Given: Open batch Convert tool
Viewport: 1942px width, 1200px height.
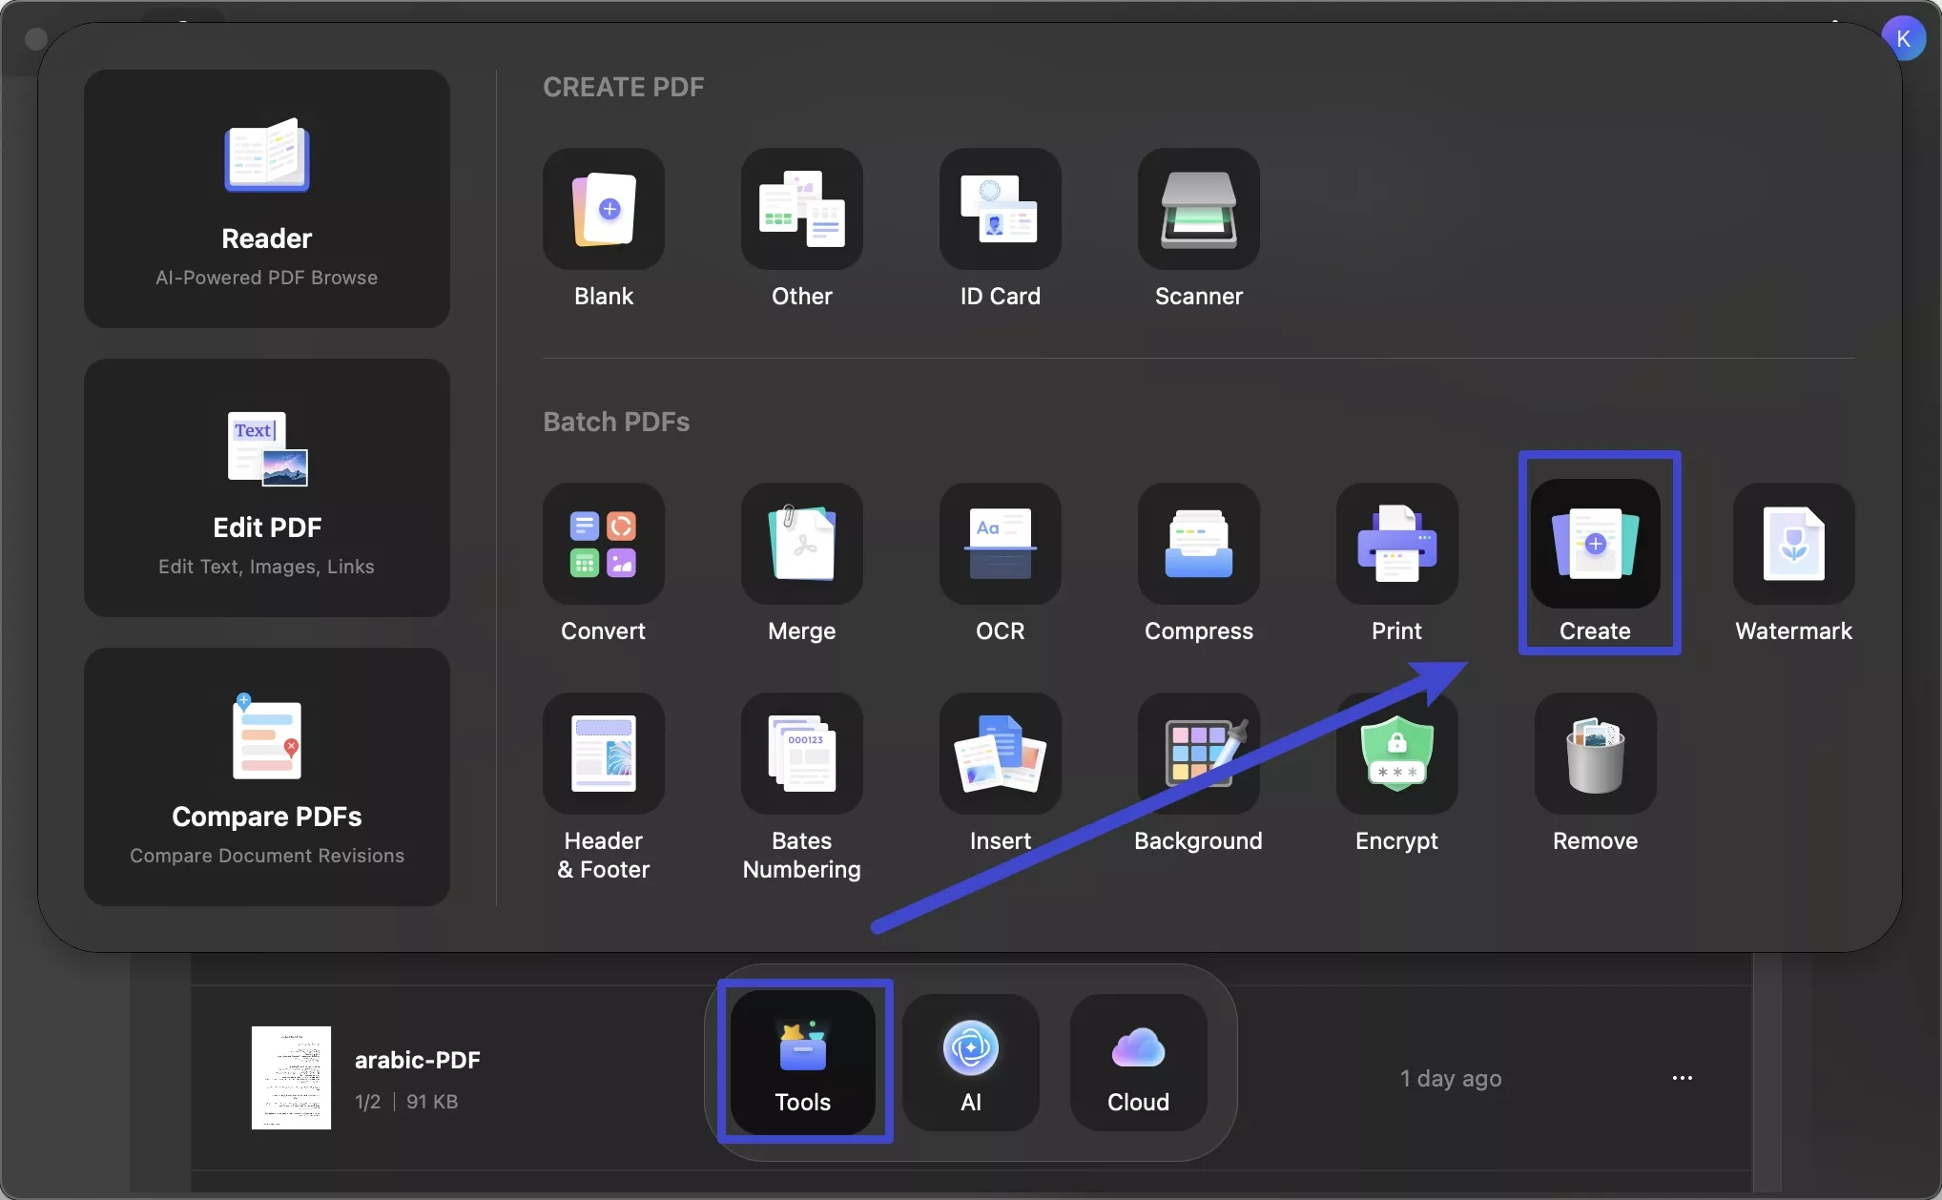Looking at the screenshot, I should coord(603,545).
